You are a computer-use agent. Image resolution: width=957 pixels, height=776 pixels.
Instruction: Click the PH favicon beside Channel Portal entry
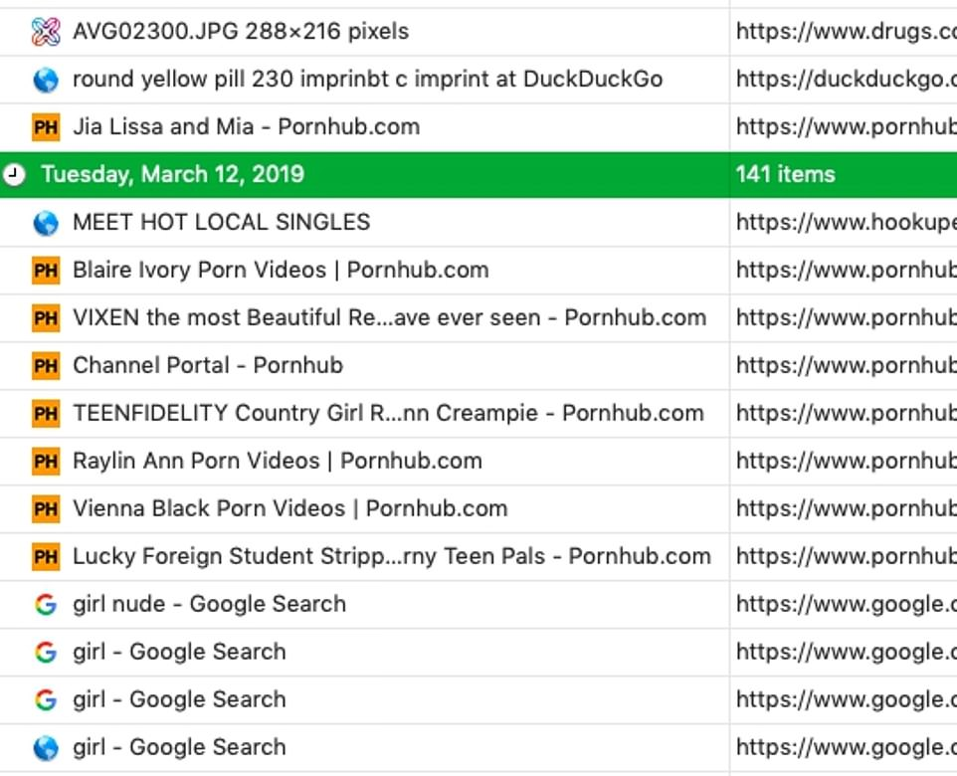tap(46, 366)
